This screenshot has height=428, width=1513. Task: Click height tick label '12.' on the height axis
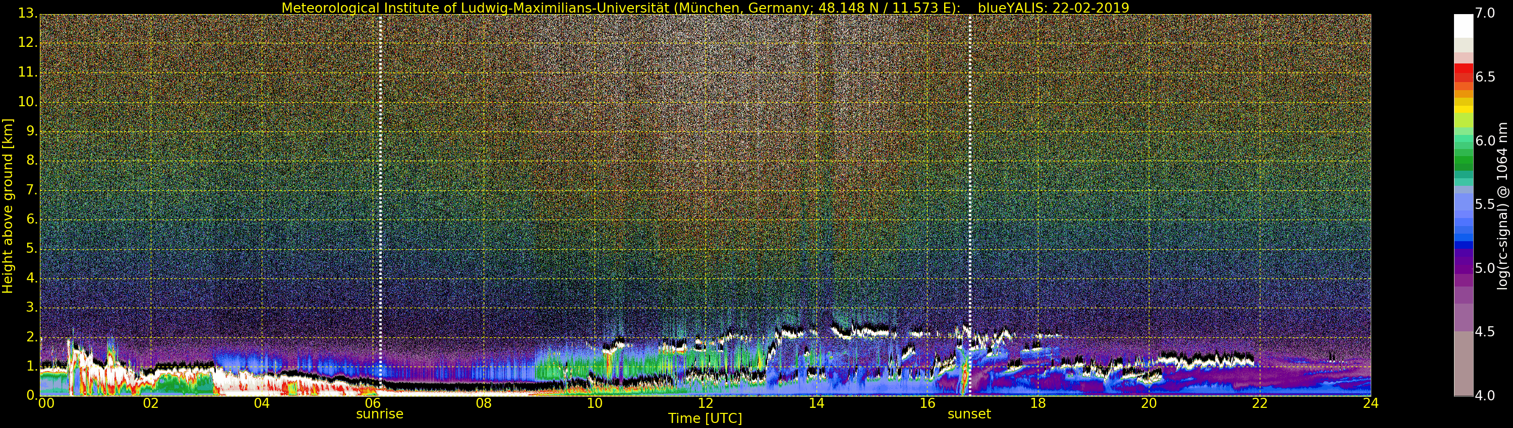[28, 43]
